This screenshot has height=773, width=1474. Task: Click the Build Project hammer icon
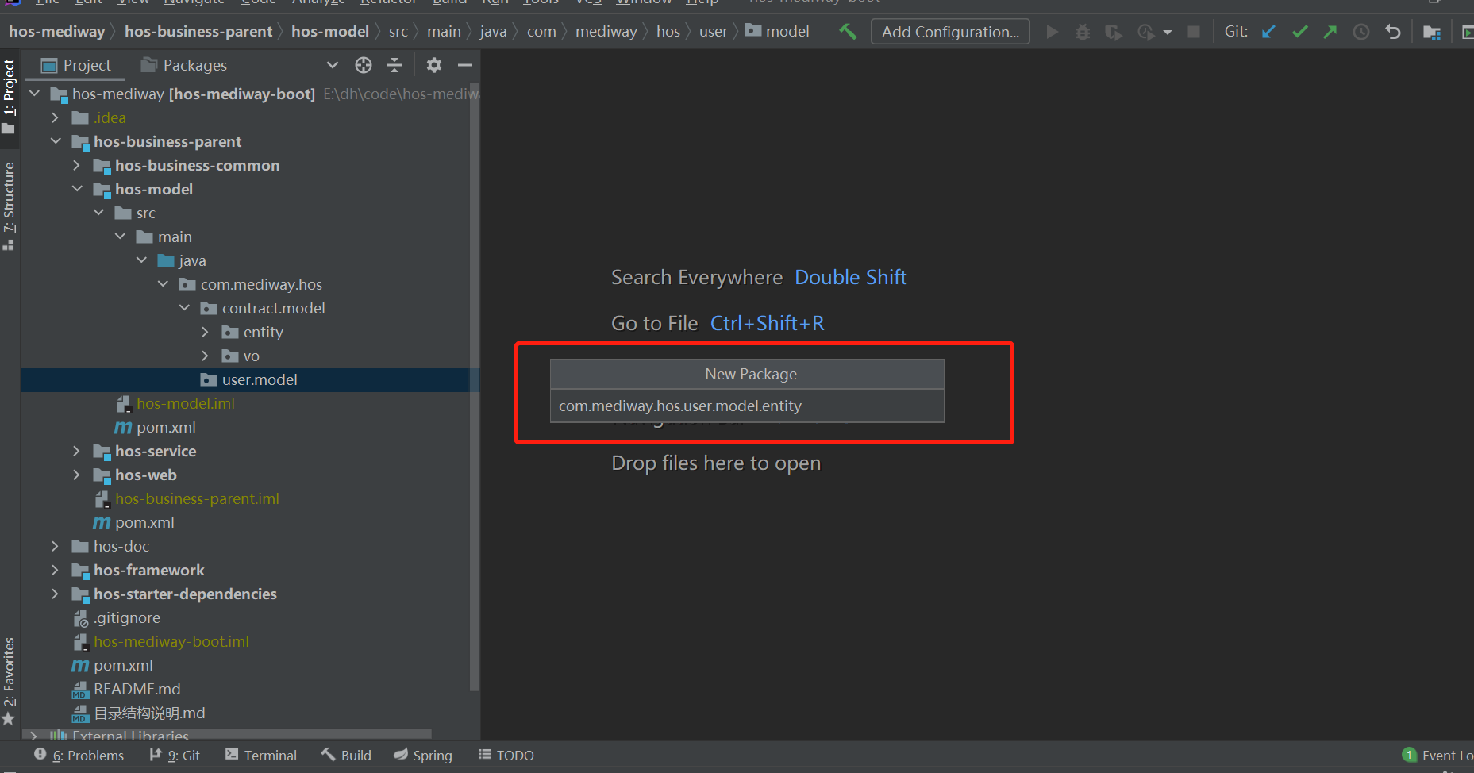tap(848, 32)
